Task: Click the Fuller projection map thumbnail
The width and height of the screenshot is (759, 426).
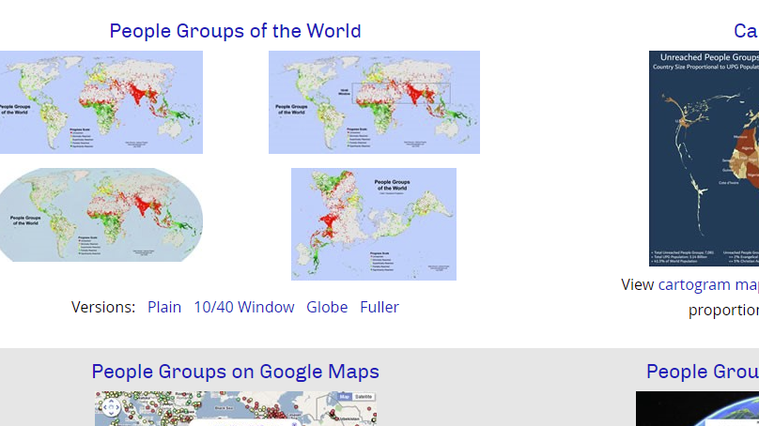Action: [374, 224]
